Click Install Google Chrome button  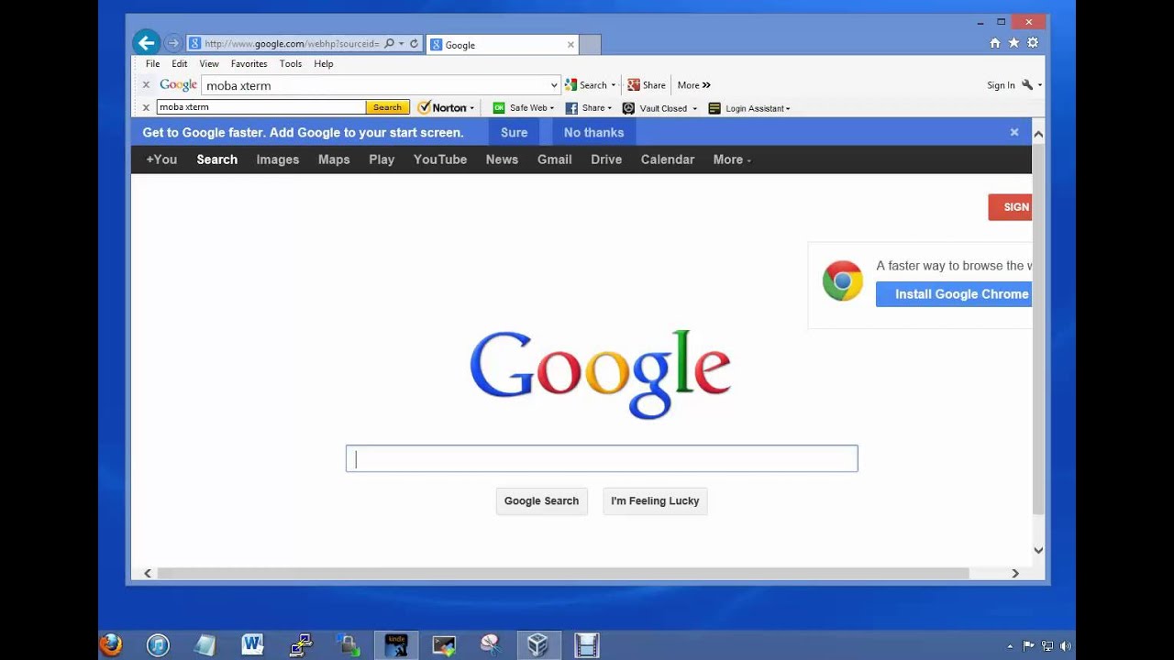[954, 294]
